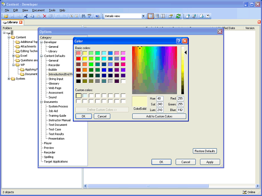The height and width of the screenshot is (196, 262).
Task: Pick the white basic color swatch
Action: pyautogui.click(x=123, y=81)
